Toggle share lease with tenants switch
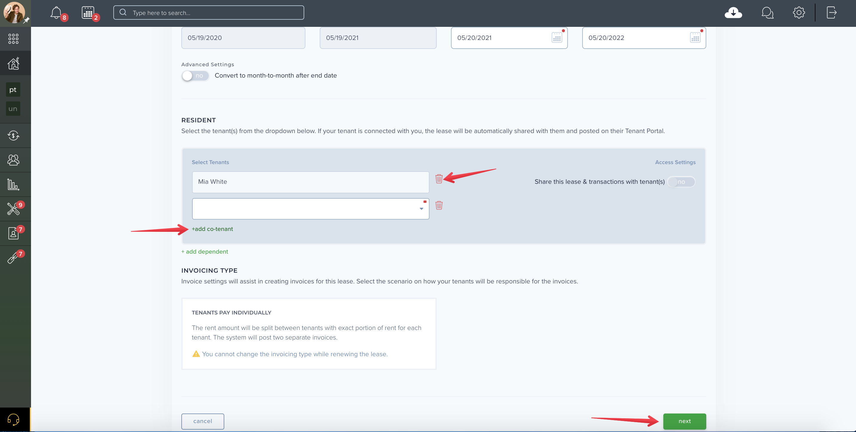The width and height of the screenshot is (856, 432). point(681,182)
